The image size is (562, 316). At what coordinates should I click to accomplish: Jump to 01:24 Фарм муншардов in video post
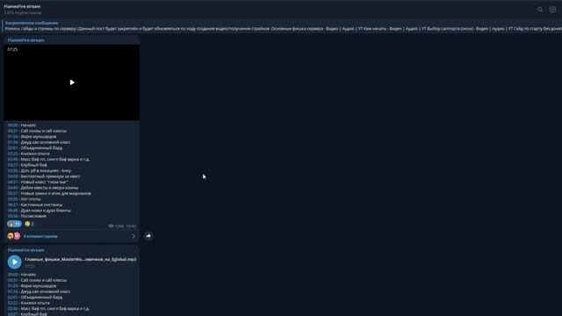(x=12, y=137)
